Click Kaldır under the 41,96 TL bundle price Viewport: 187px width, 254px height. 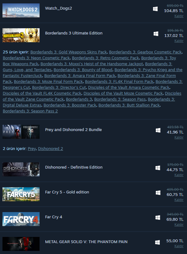(179, 137)
